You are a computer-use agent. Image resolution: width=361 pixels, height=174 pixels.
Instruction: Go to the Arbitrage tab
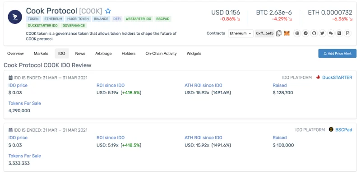103,53
